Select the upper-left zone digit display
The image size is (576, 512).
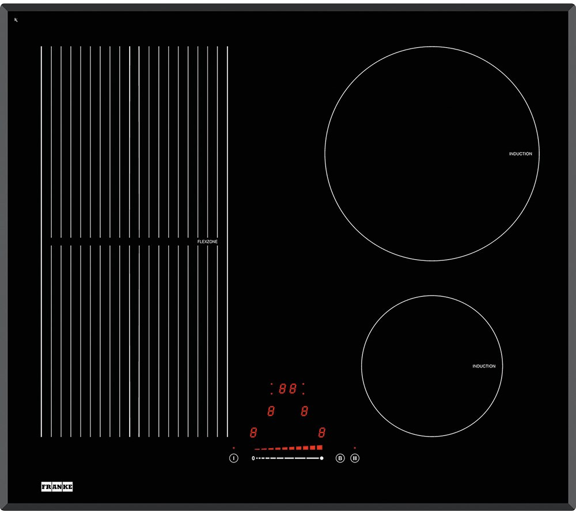[x=270, y=411]
